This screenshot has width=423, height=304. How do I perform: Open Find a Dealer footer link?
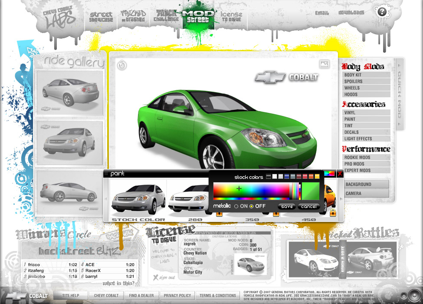coord(141,296)
